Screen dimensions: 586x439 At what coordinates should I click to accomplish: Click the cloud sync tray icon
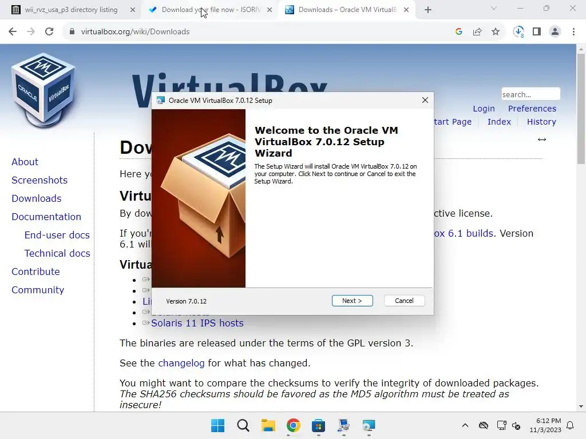pyautogui.click(x=483, y=425)
